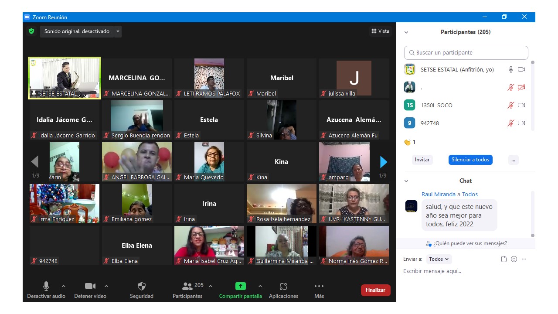
Task: Open the green encryption shield info
Action: [31, 31]
